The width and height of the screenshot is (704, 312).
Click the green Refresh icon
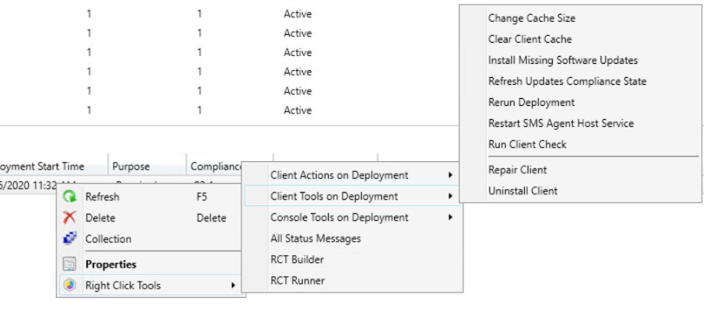[x=69, y=197]
